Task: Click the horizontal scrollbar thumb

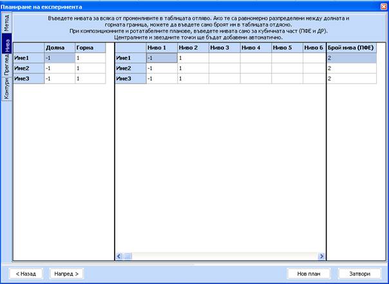Action: [128, 256]
